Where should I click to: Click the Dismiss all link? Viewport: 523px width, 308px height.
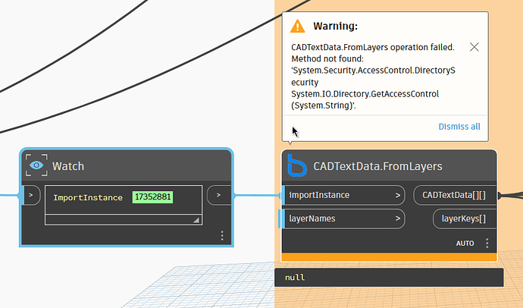tap(459, 127)
